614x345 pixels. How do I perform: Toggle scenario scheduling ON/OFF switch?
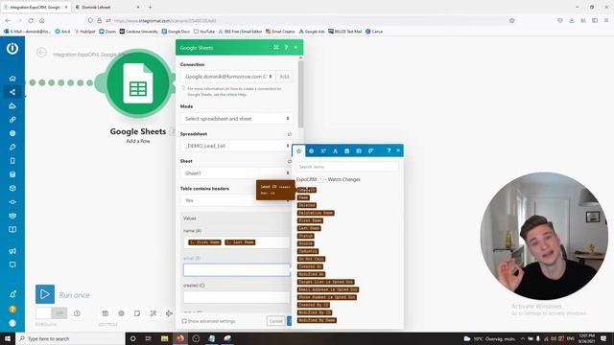pyautogui.click(x=51, y=313)
